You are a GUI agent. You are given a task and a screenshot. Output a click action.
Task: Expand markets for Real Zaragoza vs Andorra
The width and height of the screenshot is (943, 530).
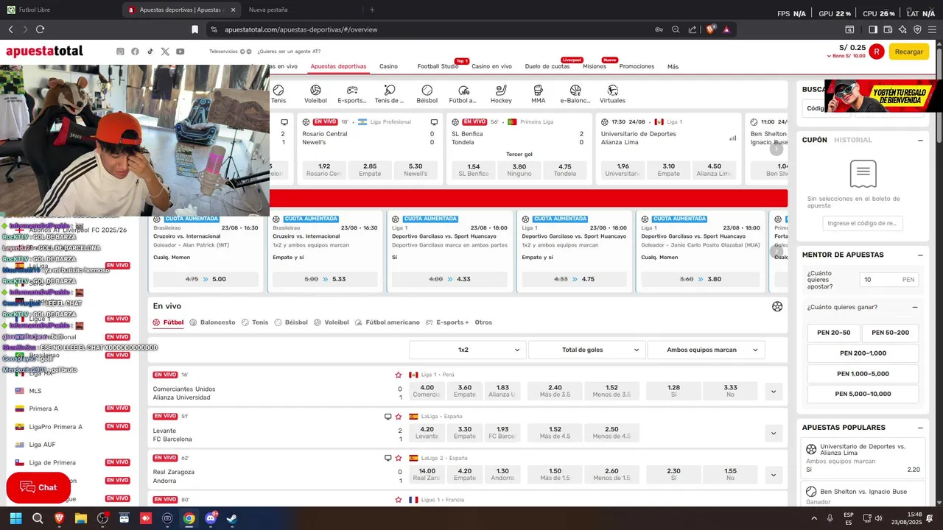(773, 475)
